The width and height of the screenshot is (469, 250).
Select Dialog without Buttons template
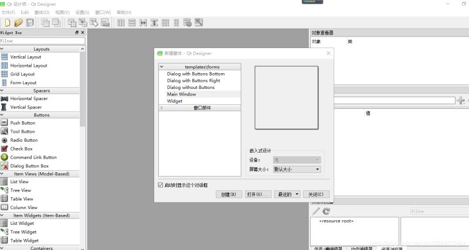pyautogui.click(x=191, y=87)
